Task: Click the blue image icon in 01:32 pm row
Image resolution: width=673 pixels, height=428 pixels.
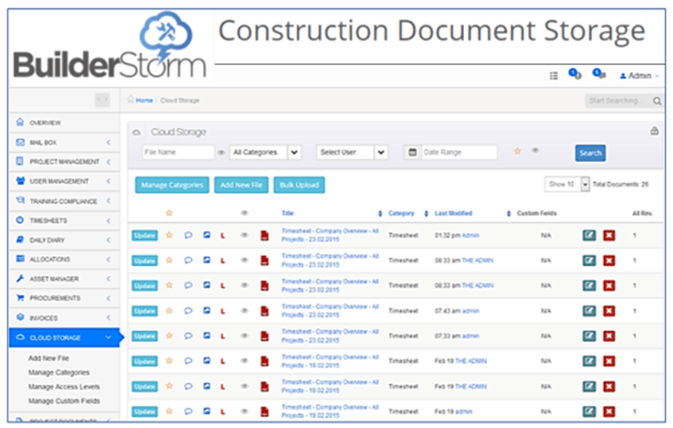Action: [207, 235]
